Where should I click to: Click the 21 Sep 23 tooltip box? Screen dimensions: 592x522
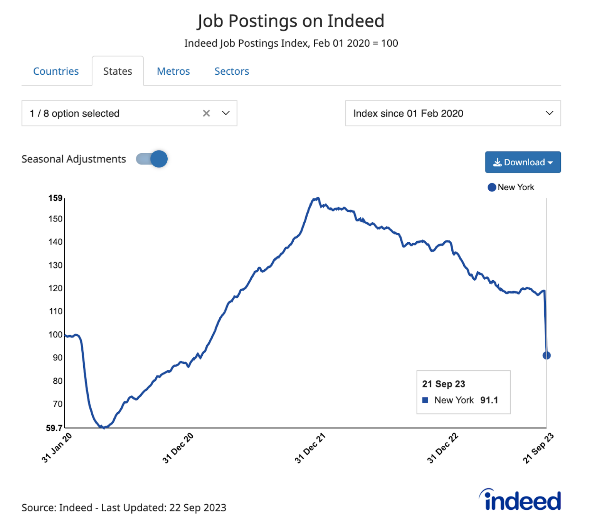point(463,392)
